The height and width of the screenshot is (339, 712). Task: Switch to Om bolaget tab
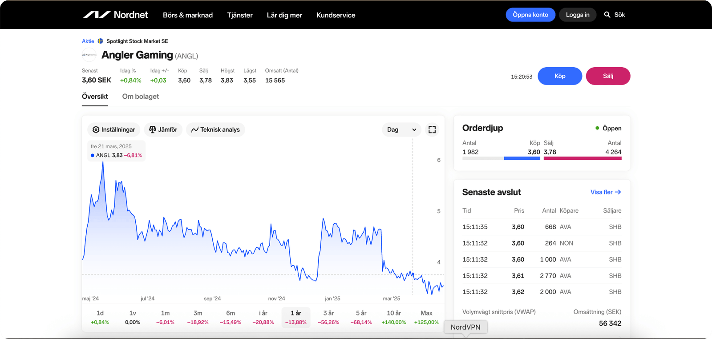tap(141, 97)
